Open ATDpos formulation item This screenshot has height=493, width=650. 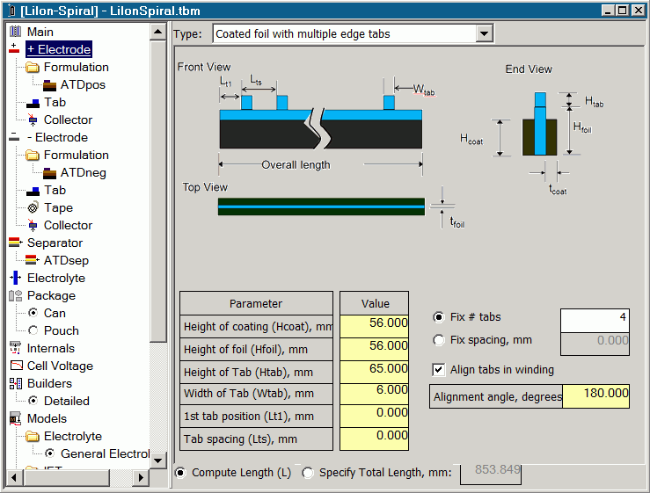(x=83, y=84)
